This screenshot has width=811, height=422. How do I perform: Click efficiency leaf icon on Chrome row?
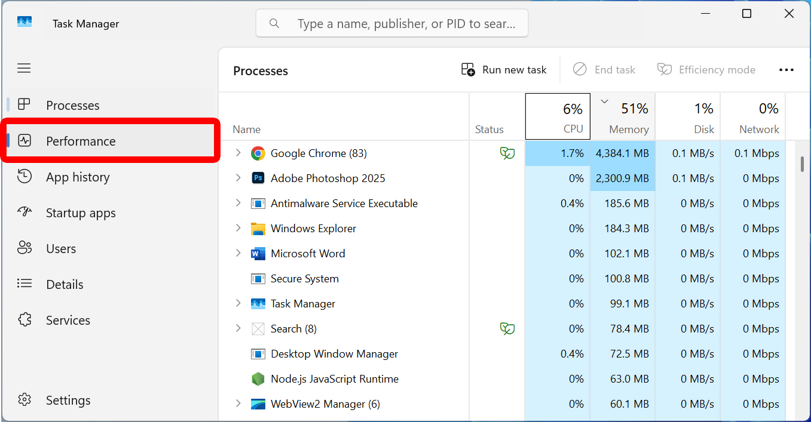coord(507,153)
